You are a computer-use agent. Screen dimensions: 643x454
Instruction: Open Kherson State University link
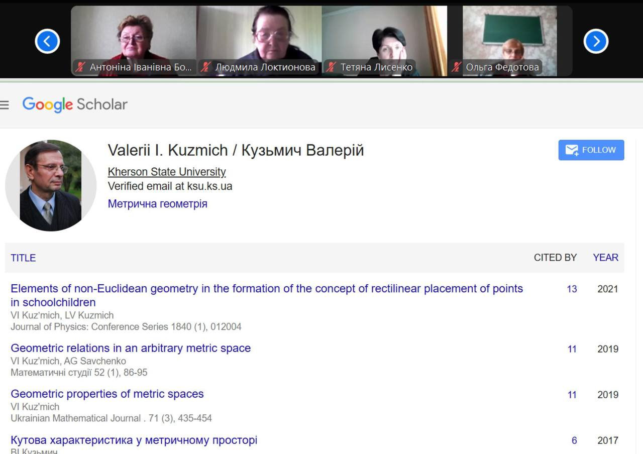pos(167,172)
